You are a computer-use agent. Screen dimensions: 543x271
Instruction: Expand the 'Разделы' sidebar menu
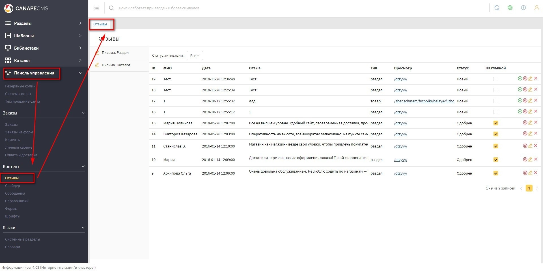click(x=44, y=23)
